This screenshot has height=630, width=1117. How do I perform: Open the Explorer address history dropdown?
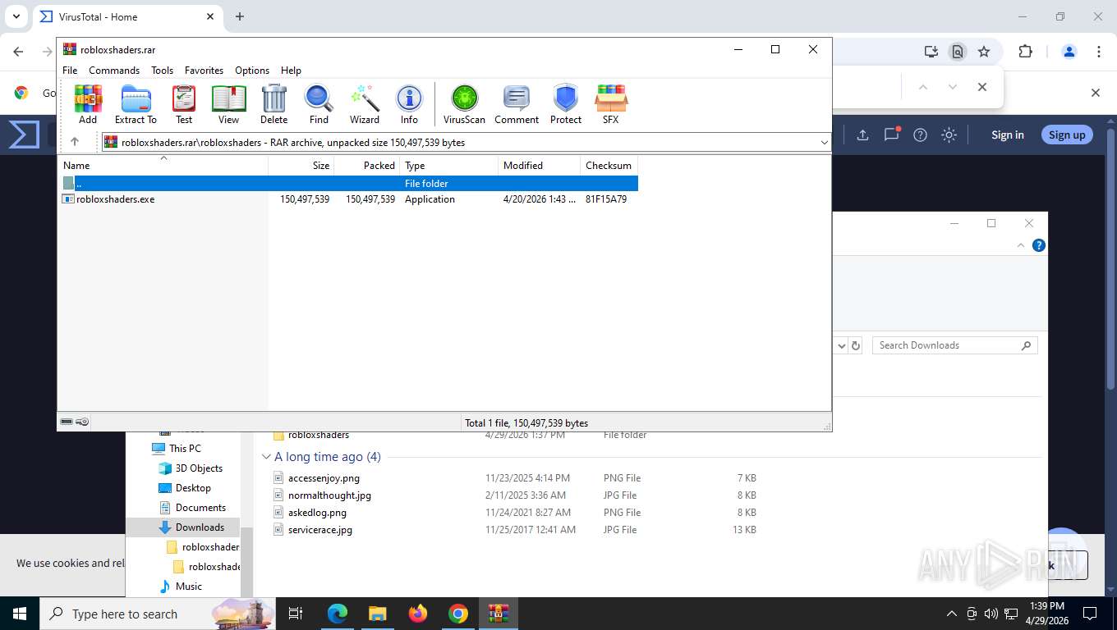(x=841, y=345)
